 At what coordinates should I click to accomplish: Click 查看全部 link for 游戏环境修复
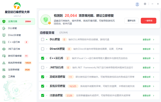pyautogui.click(x=147, y=77)
